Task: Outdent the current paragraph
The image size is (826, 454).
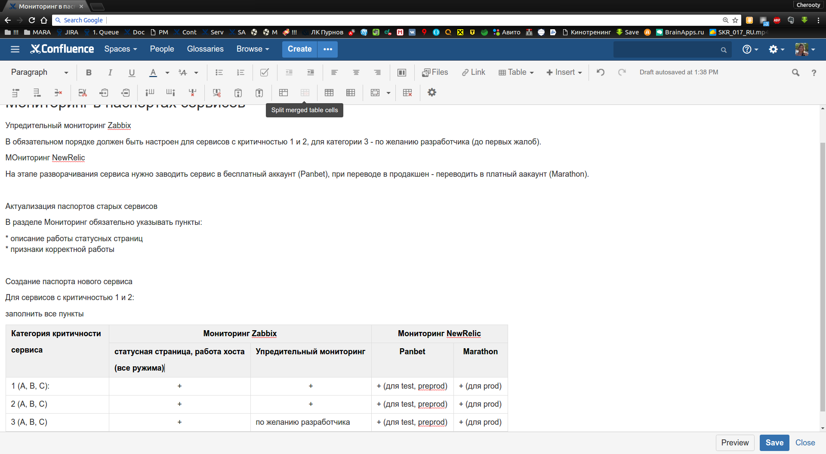Action: [289, 73]
